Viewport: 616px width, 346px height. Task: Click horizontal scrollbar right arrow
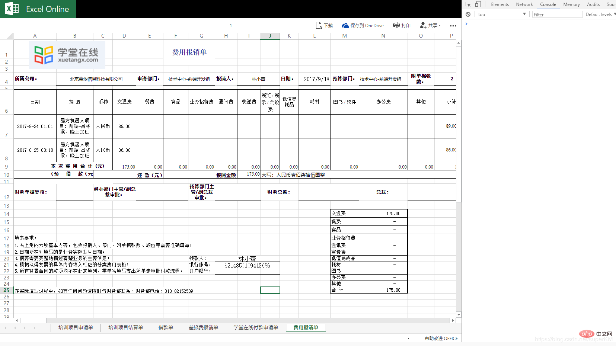tap(453, 320)
